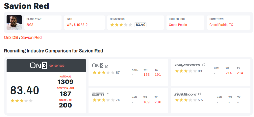Click the rivals.com logo

185,94
